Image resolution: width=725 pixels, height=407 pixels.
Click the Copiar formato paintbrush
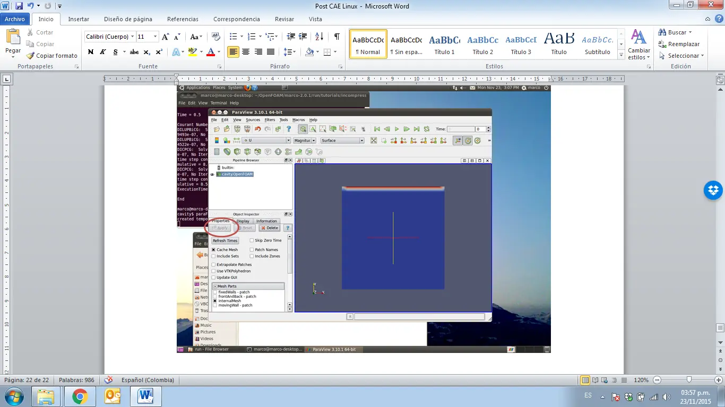coord(52,56)
